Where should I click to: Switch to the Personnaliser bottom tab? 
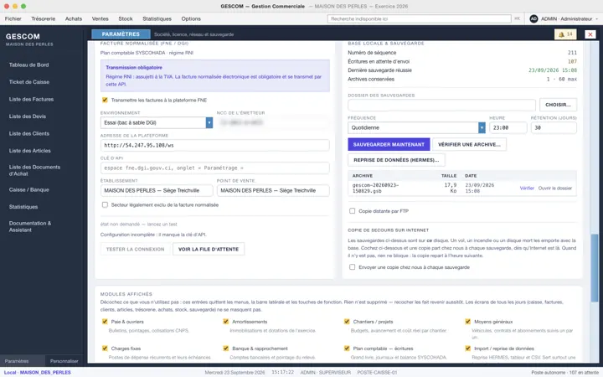pyautogui.click(x=64, y=361)
